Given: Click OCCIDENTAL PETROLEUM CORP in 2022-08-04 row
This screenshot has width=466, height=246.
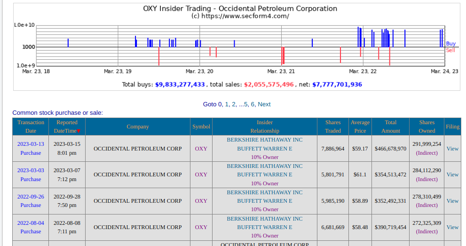Looking at the screenshot, I should (x=138, y=227).
